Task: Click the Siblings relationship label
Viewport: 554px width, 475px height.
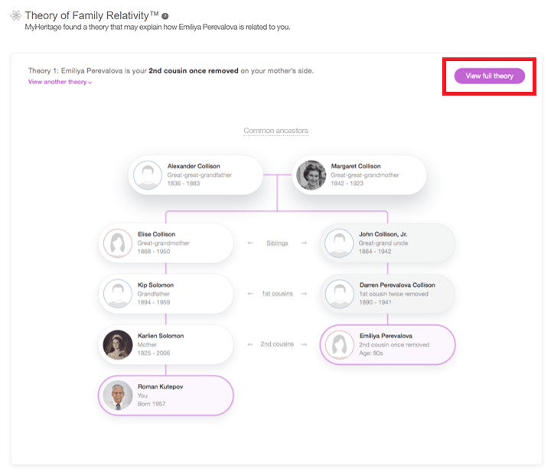Action: pos(277,243)
